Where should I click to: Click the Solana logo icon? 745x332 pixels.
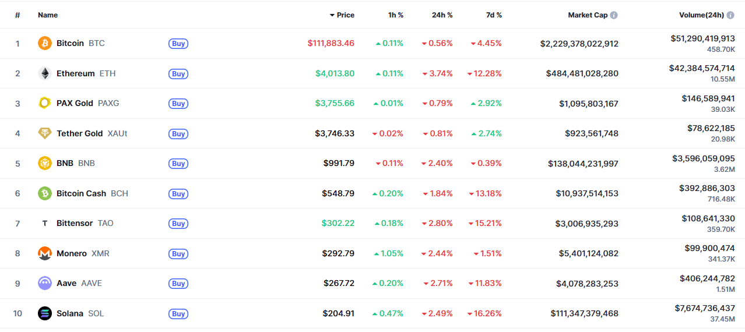tap(45, 313)
